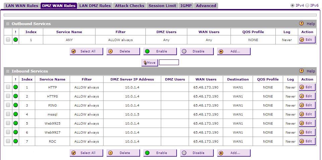Check the box for the HTTPS inbound rule
The image size is (322, 160).
pos(8,96)
